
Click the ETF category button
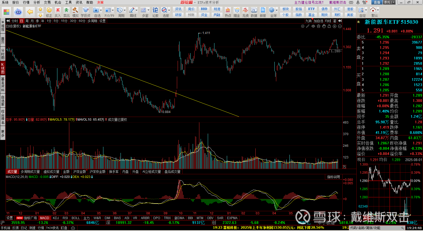click(x=311, y=9)
